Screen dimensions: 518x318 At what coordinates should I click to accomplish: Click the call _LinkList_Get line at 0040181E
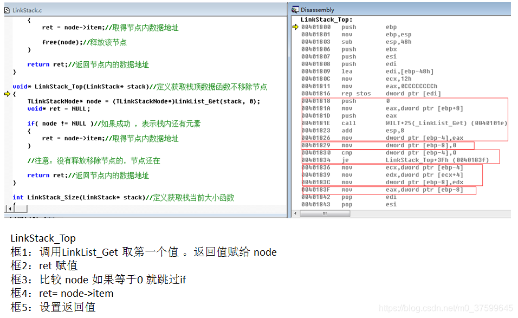click(404, 123)
